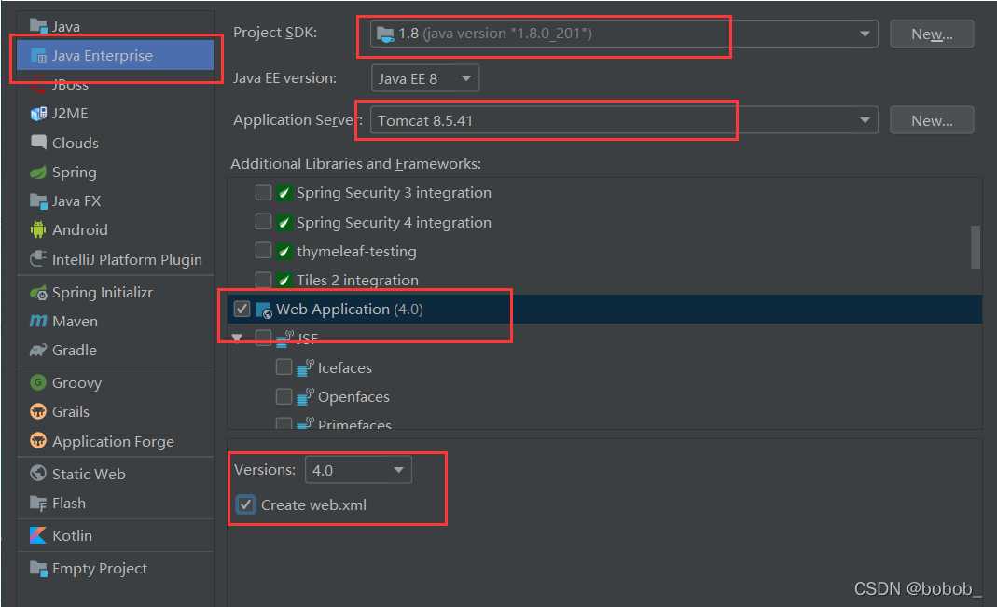Select the Groovy G icon
This screenshot has height=607, width=997.
38,382
